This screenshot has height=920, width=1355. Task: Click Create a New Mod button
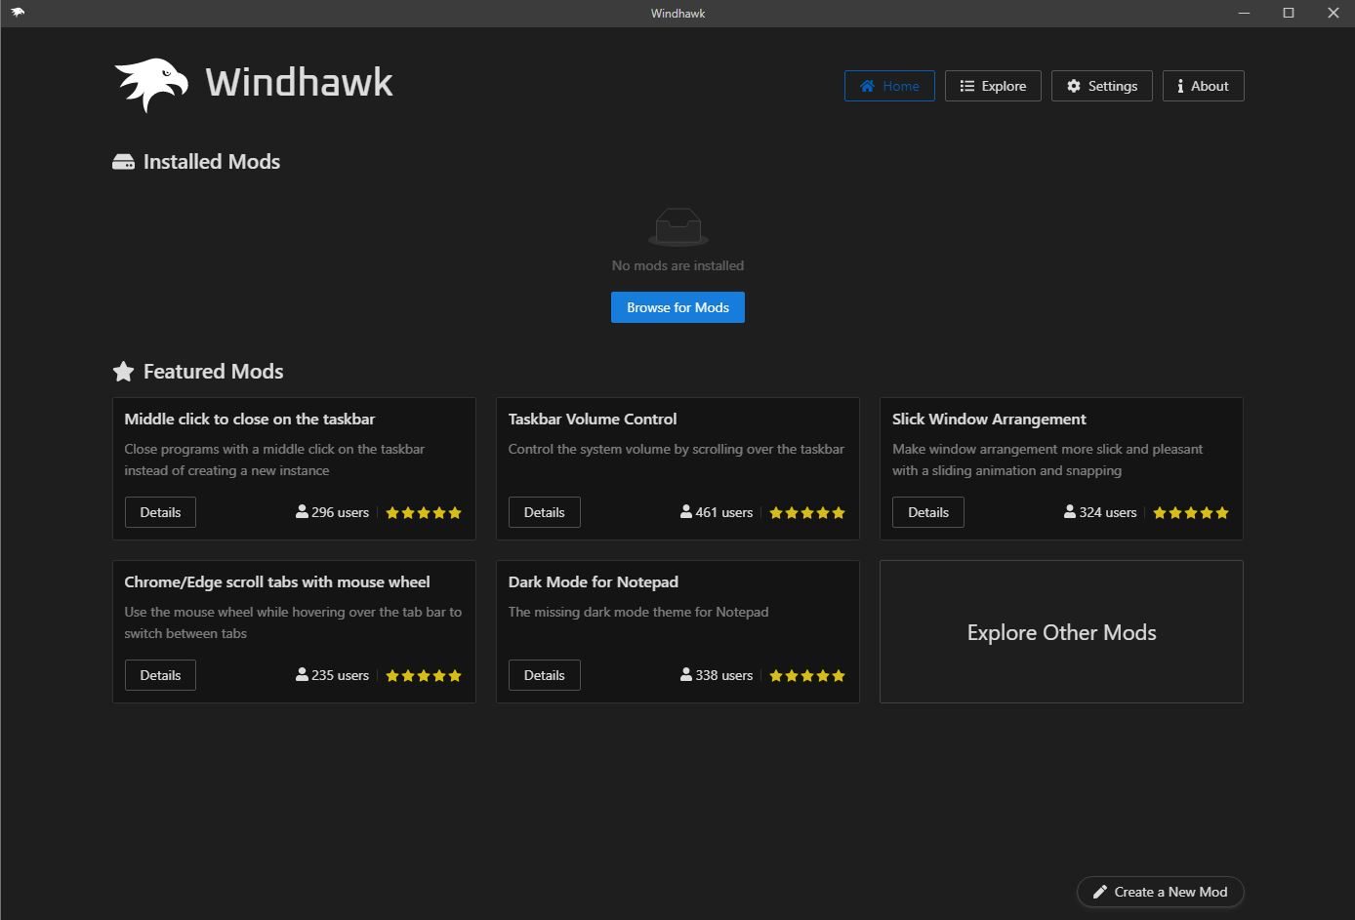click(1160, 892)
